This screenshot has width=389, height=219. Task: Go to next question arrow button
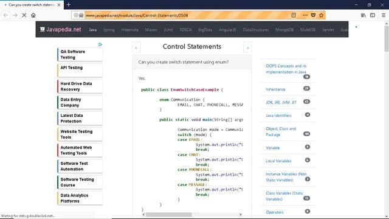[x=247, y=47]
